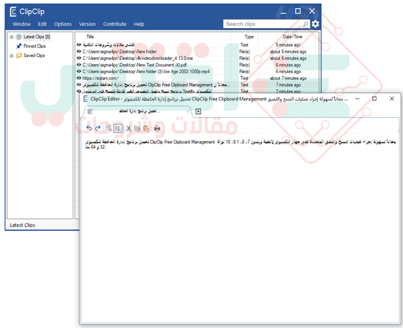Click 'about 7 minutes ago' date cell
Viewport: 403px width, 328px height.
pyautogui.click(x=288, y=78)
